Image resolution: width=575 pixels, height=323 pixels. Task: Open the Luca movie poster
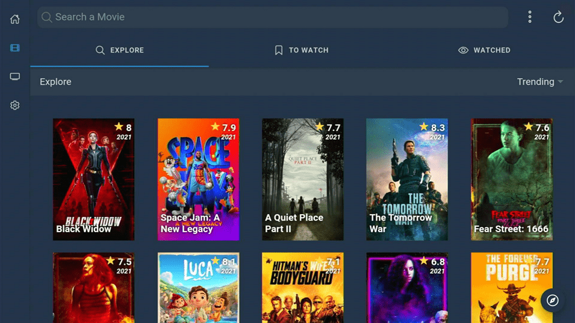[x=198, y=288]
